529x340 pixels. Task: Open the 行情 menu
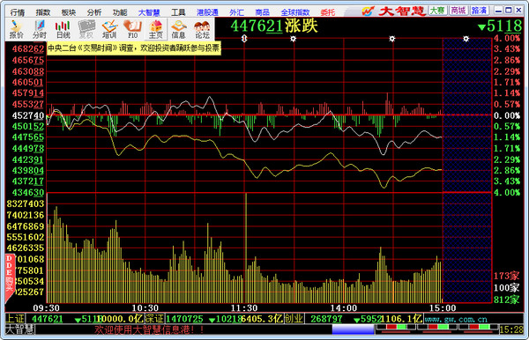[18, 12]
